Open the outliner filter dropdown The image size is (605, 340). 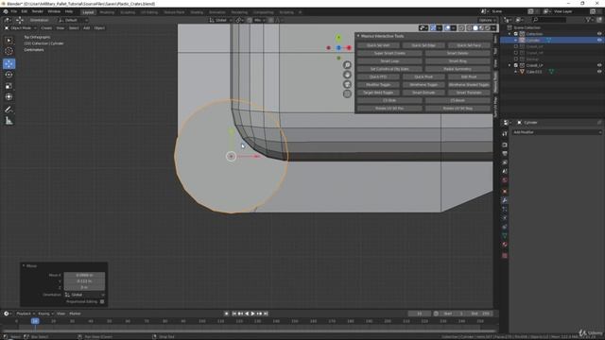(590, 20)
